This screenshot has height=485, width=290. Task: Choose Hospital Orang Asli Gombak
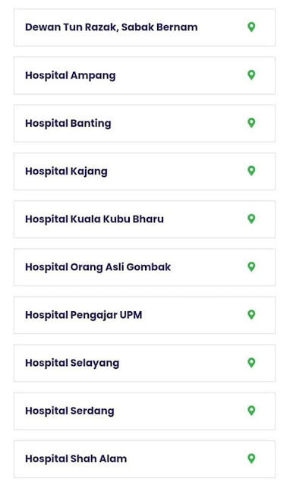pyautogui.click(x=144, y=267)
